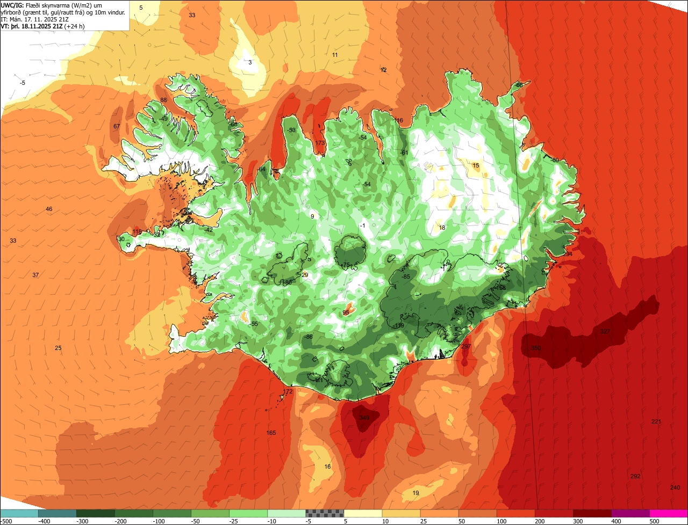This screenshot has width=688, height=525.
Task: Click the '292' value in the lower right
Action: point(635,476)
